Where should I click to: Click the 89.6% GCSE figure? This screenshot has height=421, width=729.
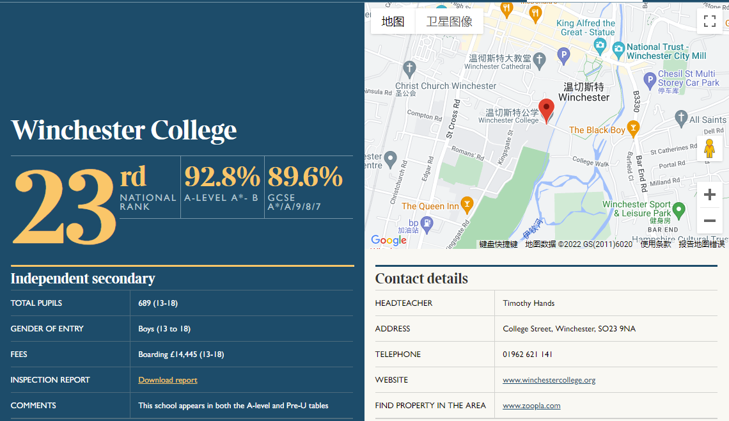[305, 177]
